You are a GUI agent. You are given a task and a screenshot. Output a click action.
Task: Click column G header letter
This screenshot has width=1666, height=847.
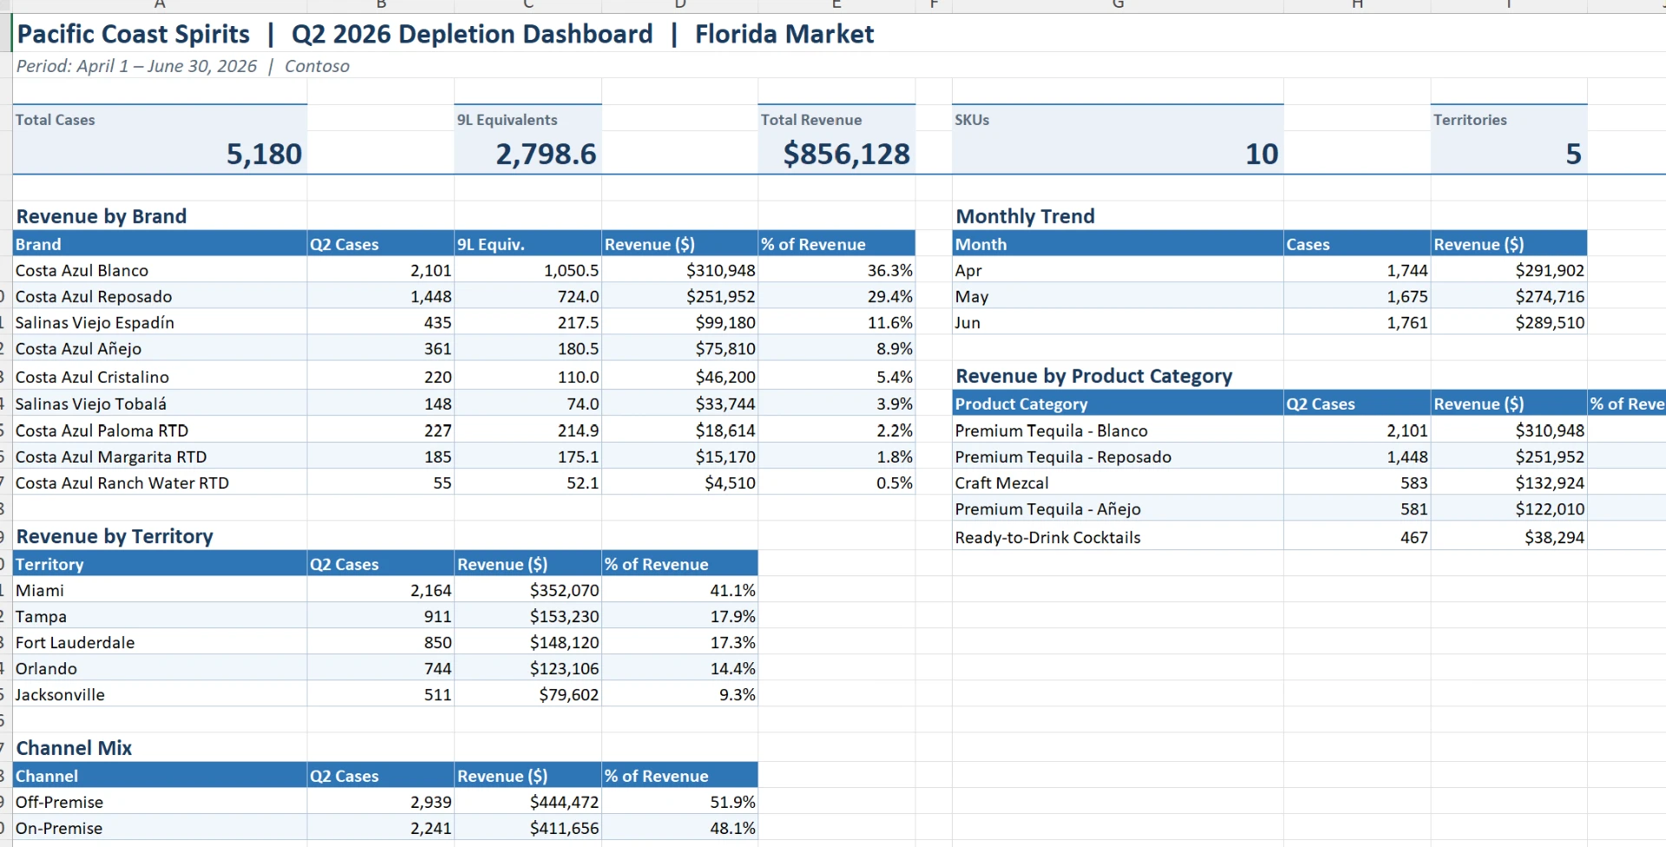(x=1118, y=5)
